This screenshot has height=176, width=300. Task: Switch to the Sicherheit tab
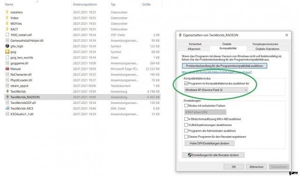tap(195, 44)
